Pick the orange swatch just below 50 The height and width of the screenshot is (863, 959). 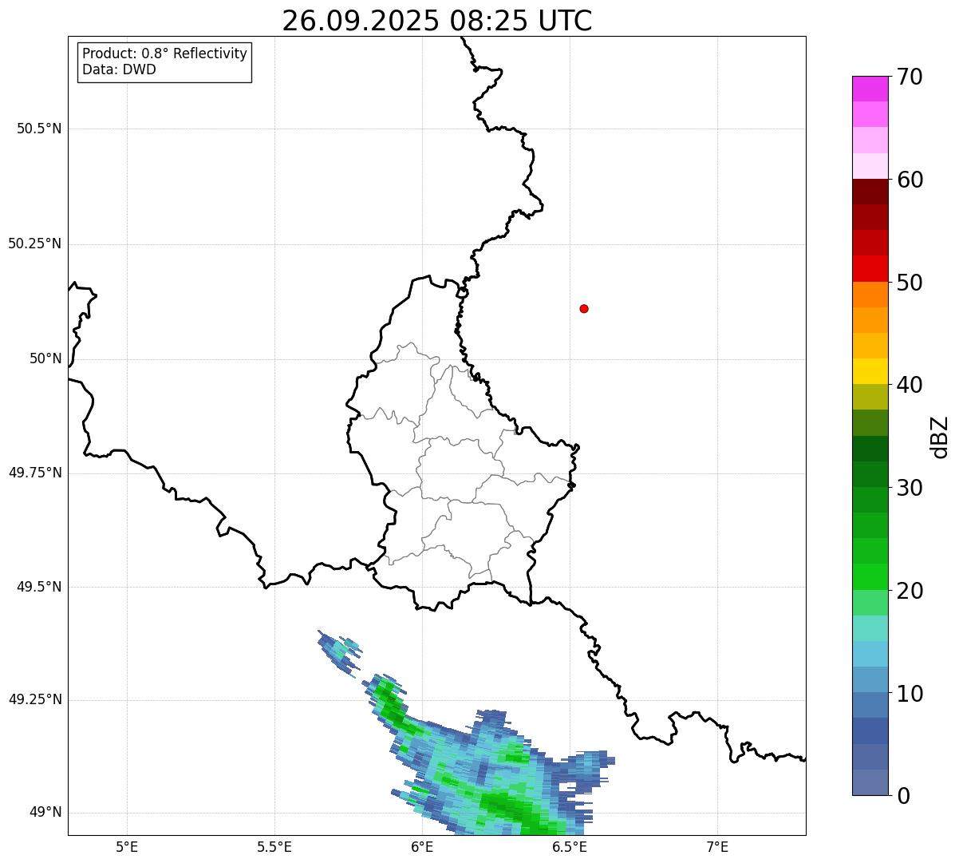pyautogui.click(x=870, y=295)
